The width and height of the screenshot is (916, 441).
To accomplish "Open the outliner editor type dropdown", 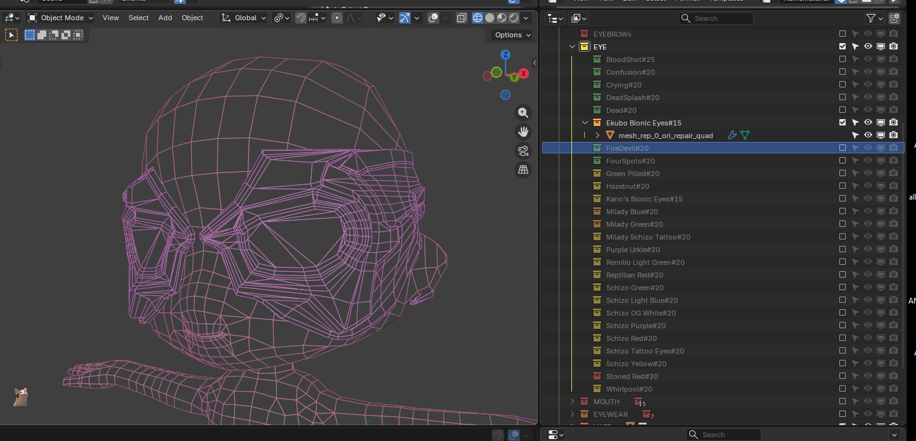I will [555, 18].
